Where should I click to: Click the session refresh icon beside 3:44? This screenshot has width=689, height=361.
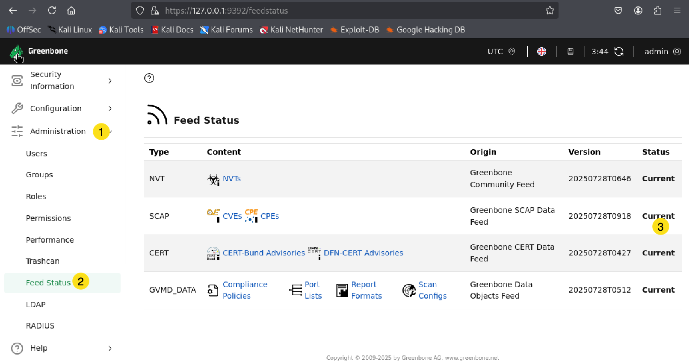tap(619, 51)
